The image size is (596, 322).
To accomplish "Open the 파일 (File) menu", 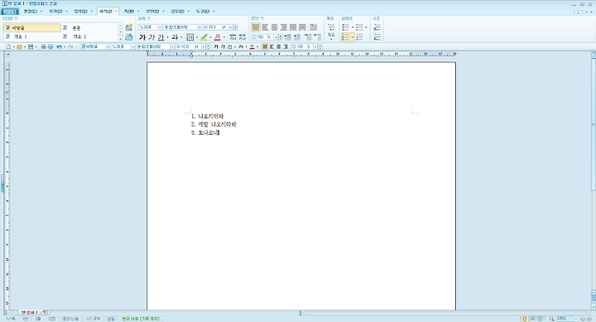I will 10,12.
